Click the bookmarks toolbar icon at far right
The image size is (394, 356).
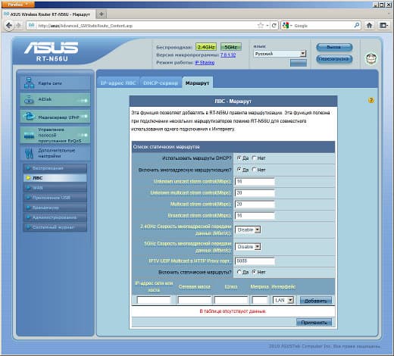click(x=383, y=26)
